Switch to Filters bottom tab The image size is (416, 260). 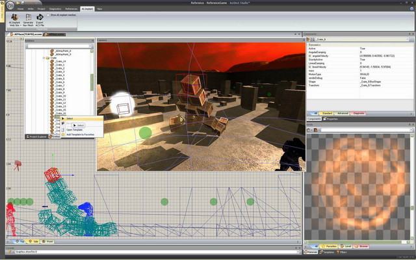coord(341,252)
